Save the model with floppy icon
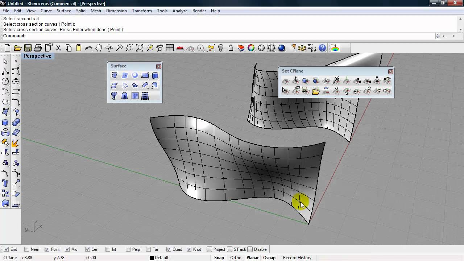This screenshot has height=261, width=464. coord(28,48)
